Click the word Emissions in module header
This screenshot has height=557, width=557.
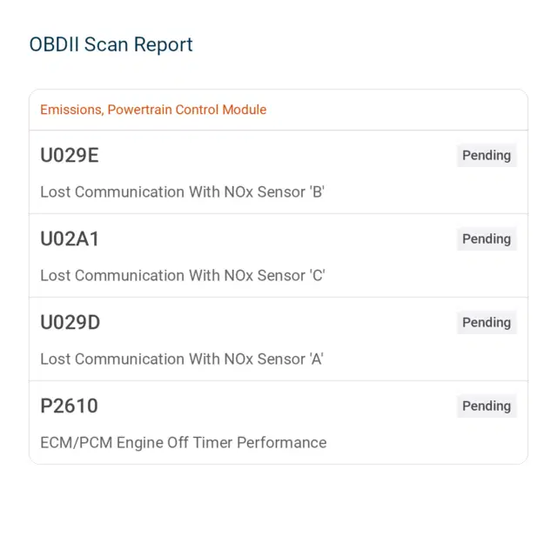click(71, 110)
